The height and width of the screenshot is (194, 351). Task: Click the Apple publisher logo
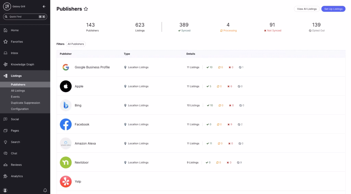pos(65,86)
